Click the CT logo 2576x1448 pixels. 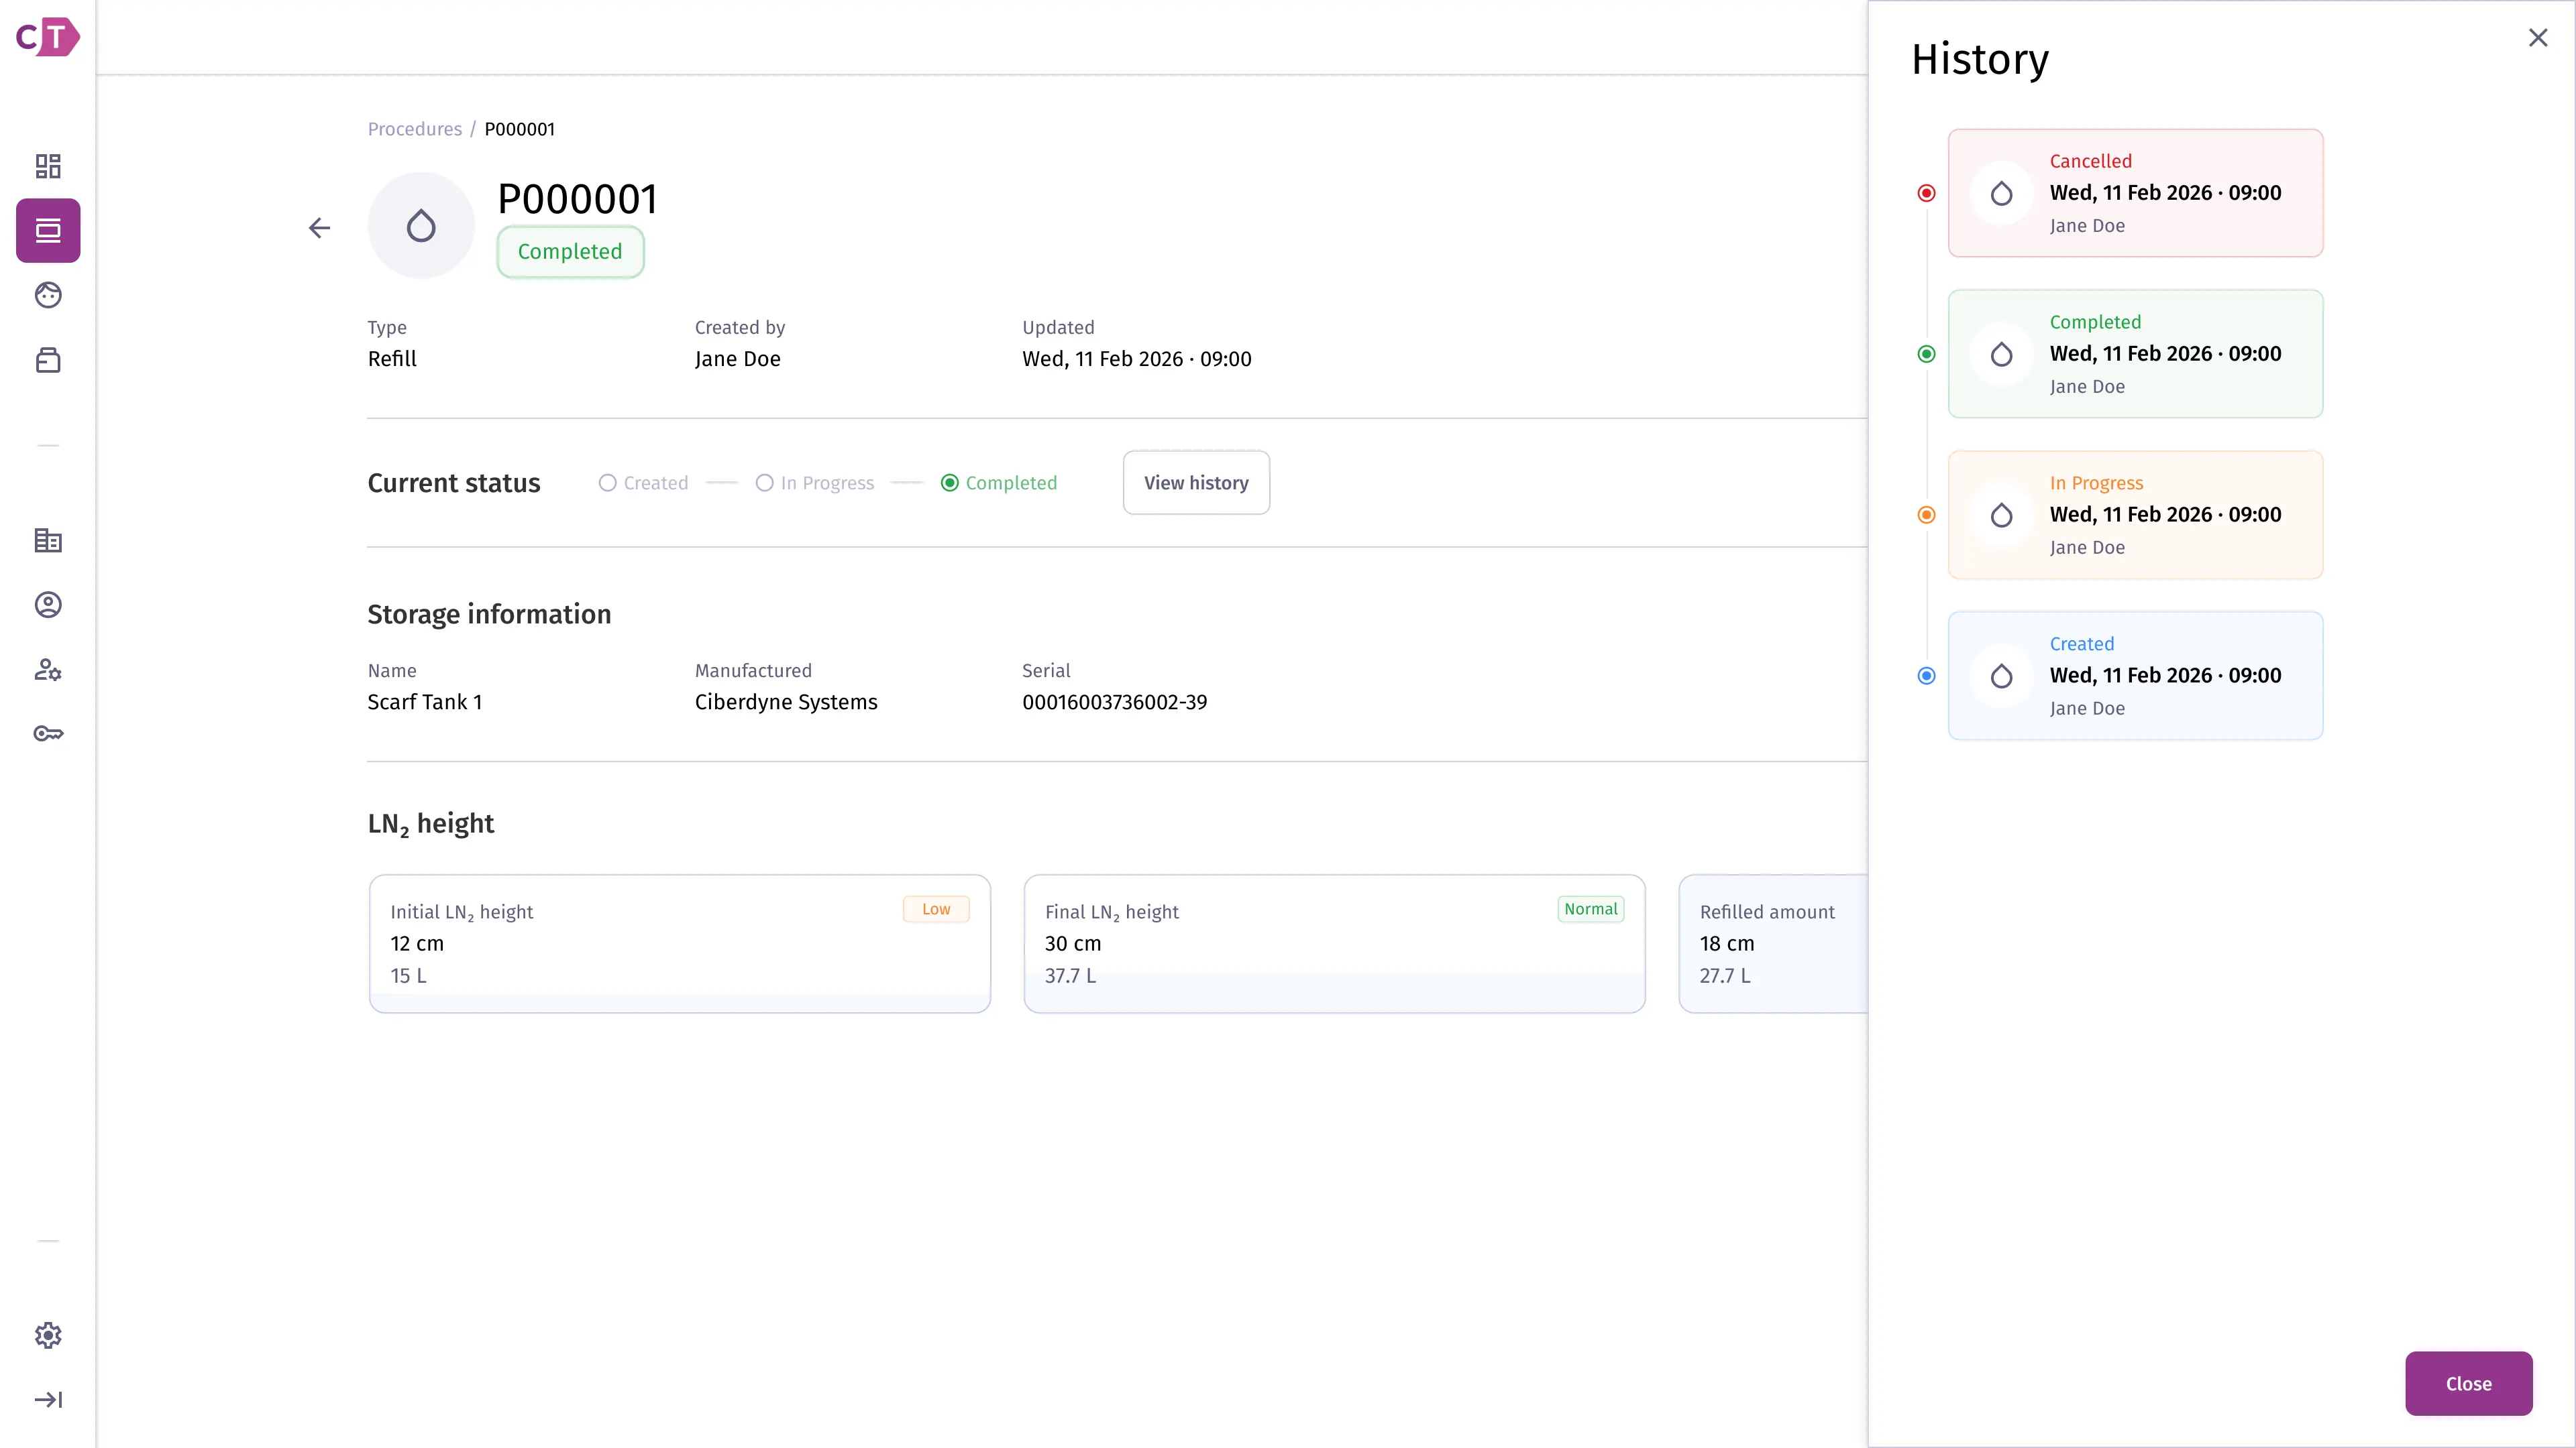tap(47, 37)
